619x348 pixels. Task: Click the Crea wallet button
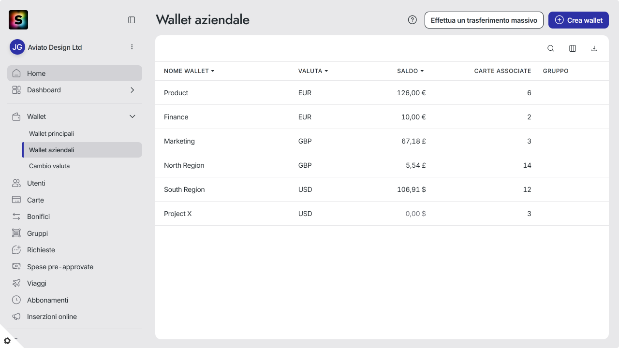pyautogui.click(x=578, y=20)
